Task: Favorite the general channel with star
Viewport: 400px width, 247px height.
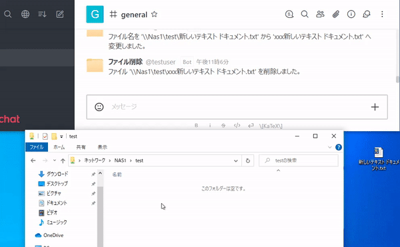Action: point(154,14)
